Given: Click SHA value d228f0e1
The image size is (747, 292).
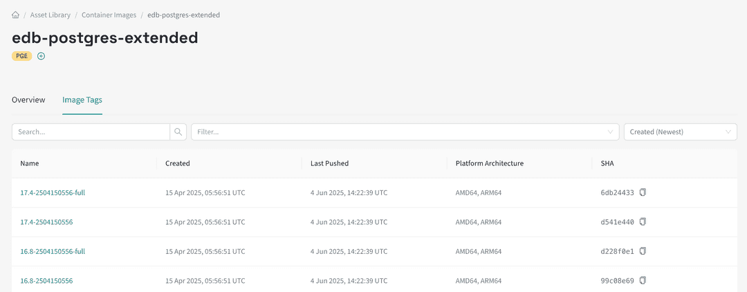Looking at the screenshot, I should pos(618,251).
